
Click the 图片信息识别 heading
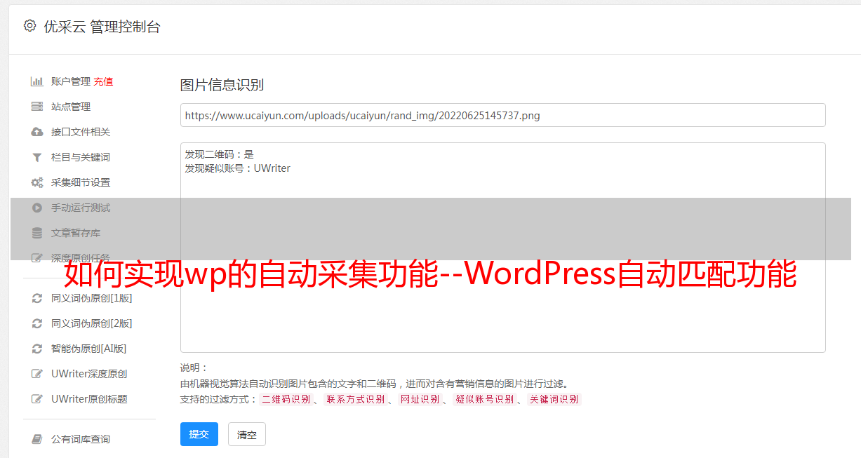[x=222, y=85]
